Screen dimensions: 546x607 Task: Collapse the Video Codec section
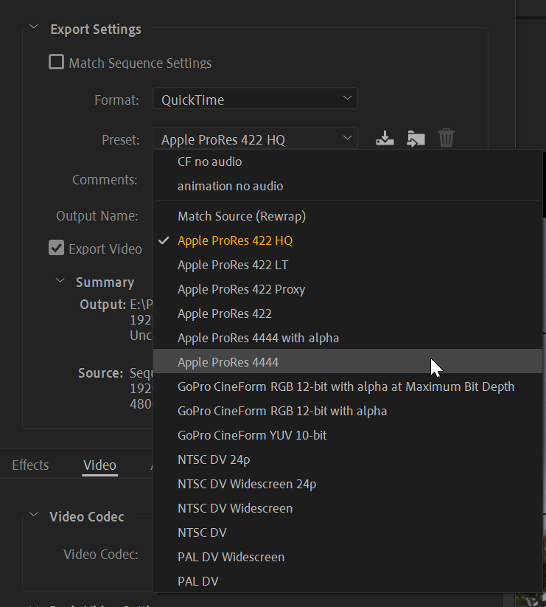[33, 516]
